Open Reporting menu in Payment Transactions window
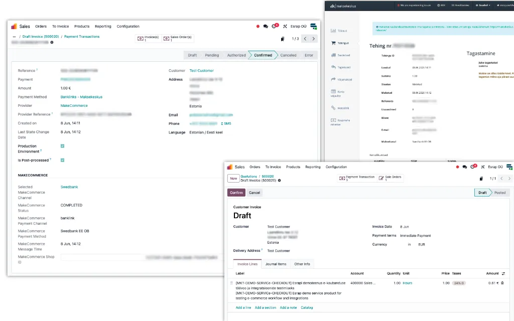The image size is (514, 321). point(103,27)
